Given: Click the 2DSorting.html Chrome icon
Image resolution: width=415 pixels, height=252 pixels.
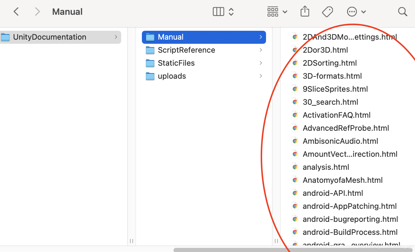Looking at the screenshot, I should pyautogui.click(x=295, y=63).
